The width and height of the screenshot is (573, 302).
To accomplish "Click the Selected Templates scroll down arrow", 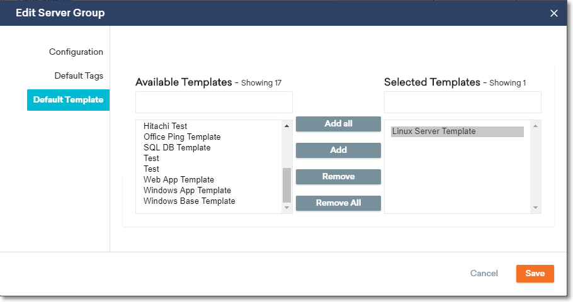I will (x=535, y=208).
